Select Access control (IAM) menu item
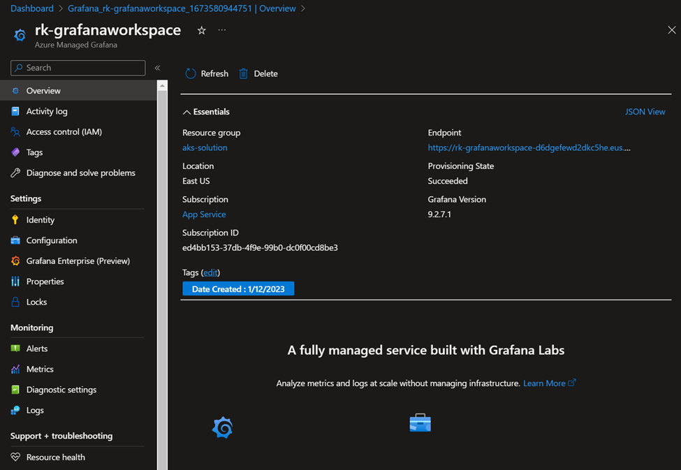This screenshot has width=681, height=470. [64, 132]
